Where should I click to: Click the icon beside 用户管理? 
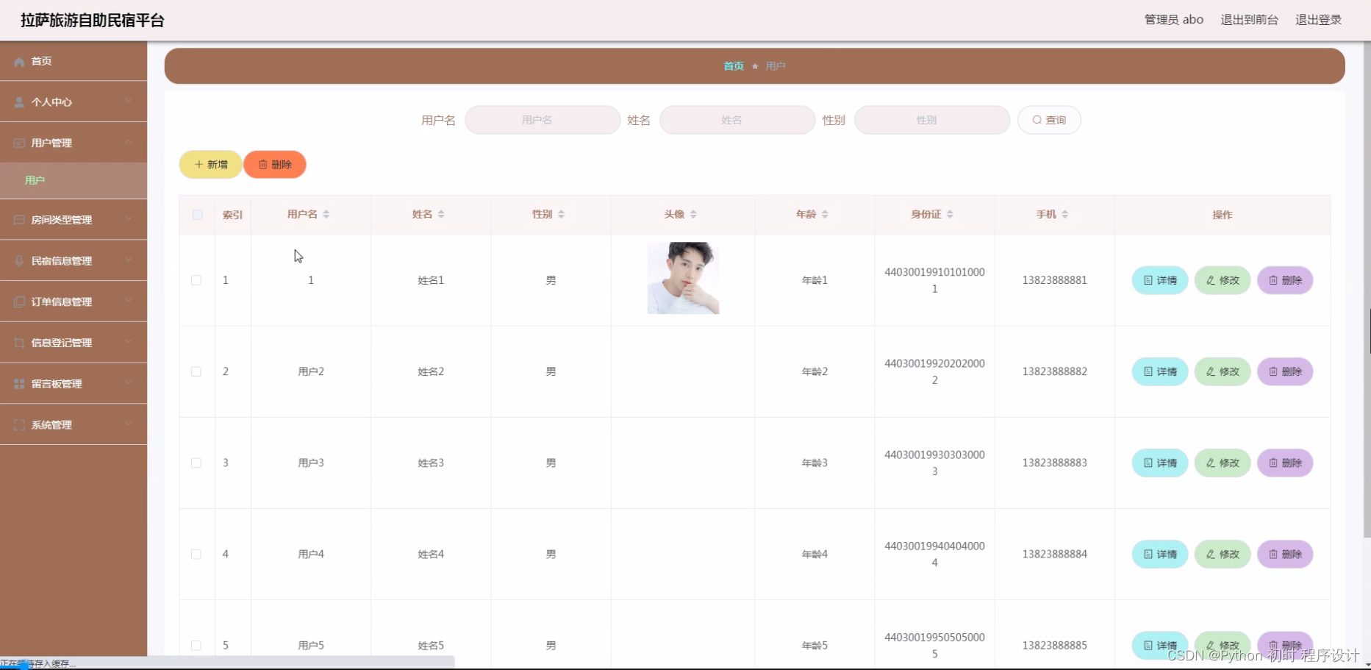coord(19,143)
